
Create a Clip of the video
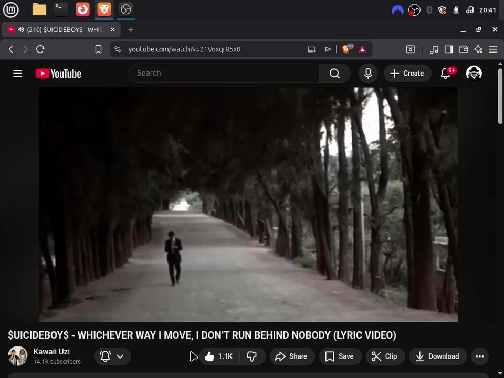point(385,356)
